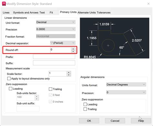Viewport: 153px width, 126px height.
Task: Click into the Prefix text field
Action: coord(54,57)
